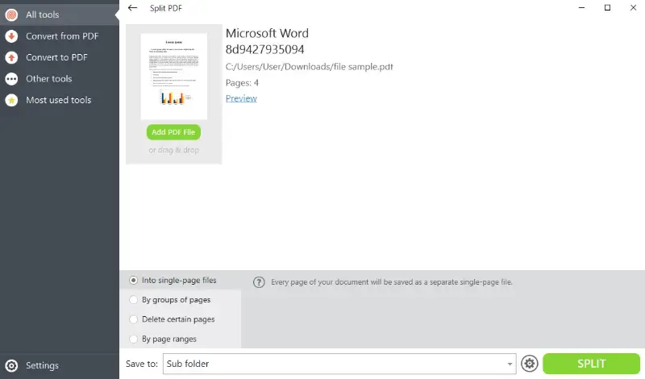Open output options gear beside SPLIT

point(530,364)
